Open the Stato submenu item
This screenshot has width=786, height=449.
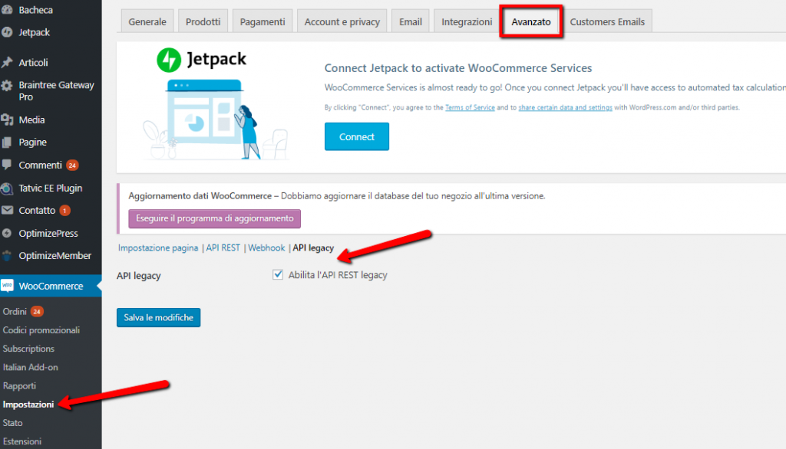coord(12,423)
